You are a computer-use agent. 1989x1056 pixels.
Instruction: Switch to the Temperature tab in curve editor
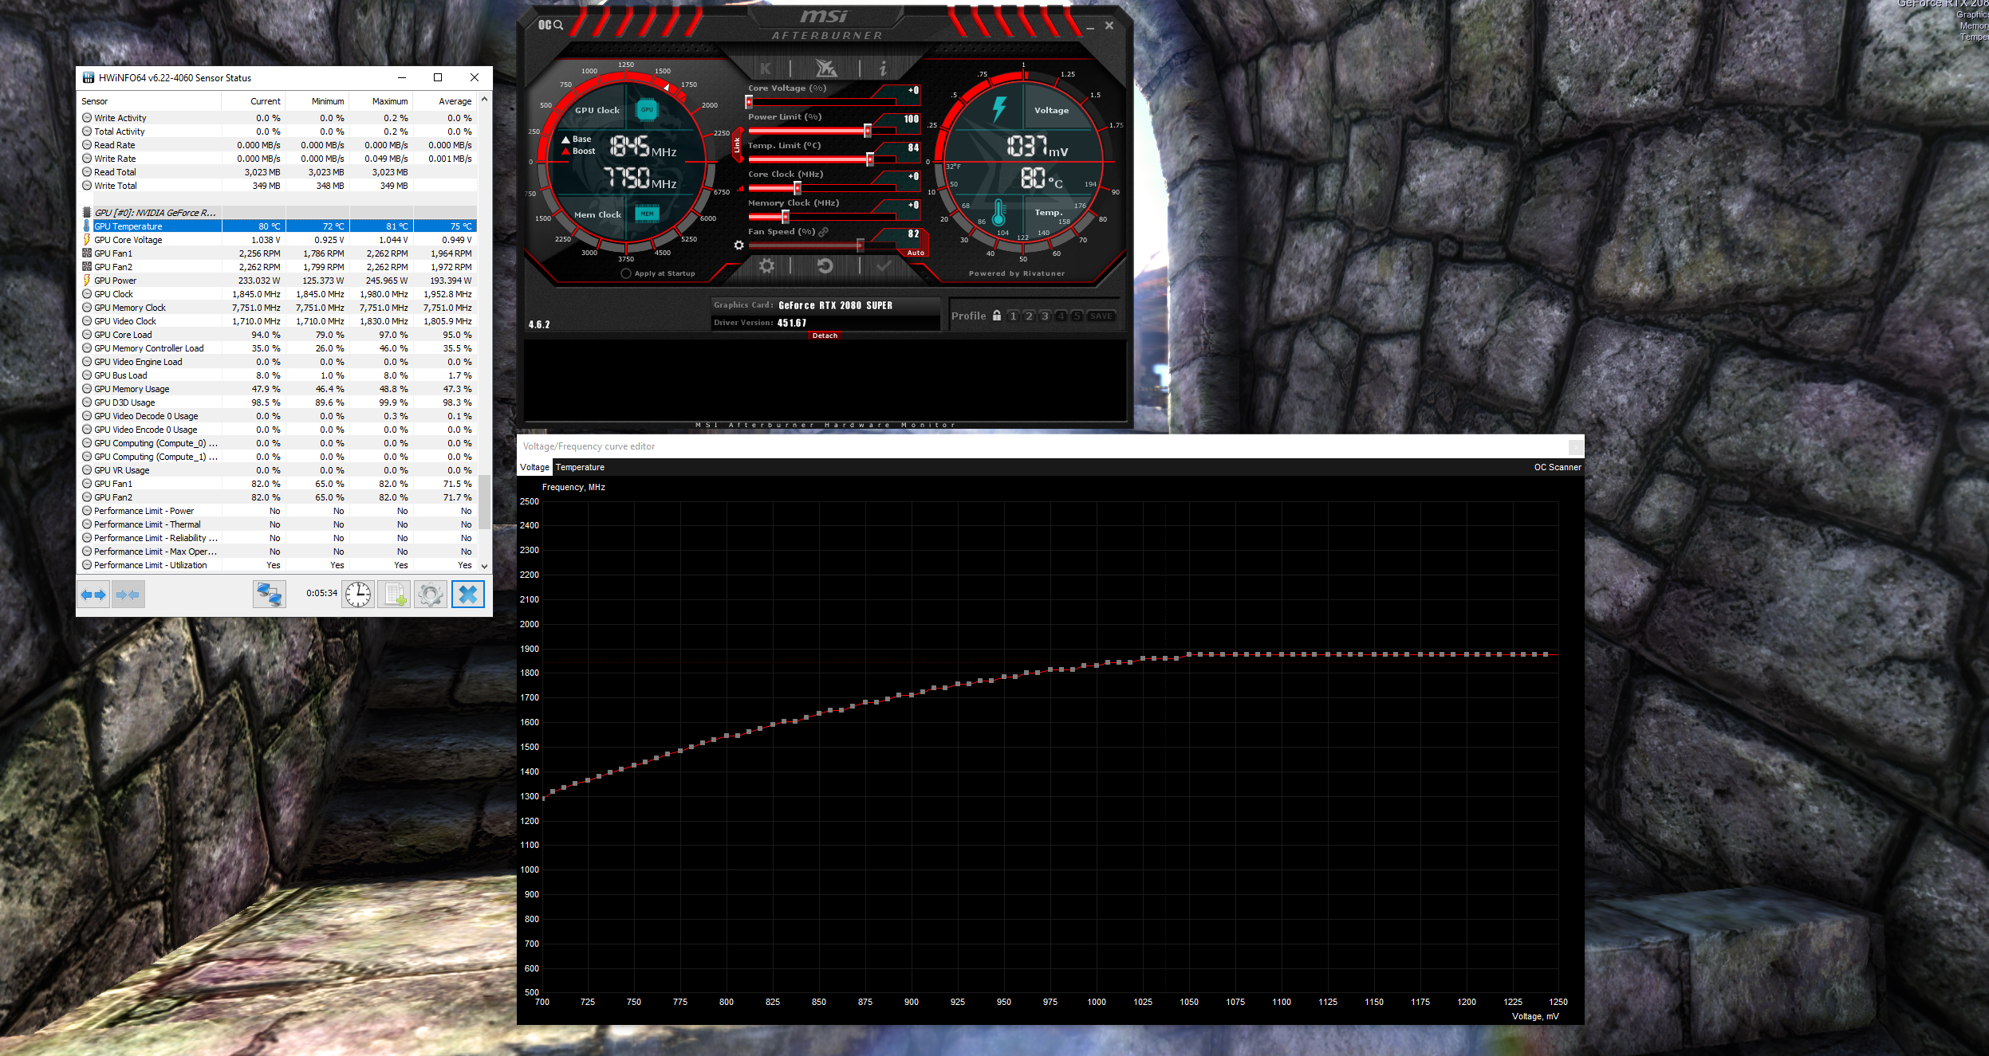(580, 467)
